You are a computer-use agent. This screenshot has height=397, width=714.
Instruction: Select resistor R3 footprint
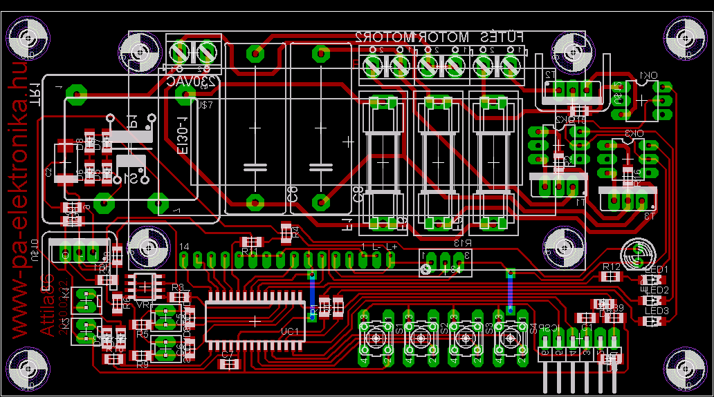[x=178, y=298]
